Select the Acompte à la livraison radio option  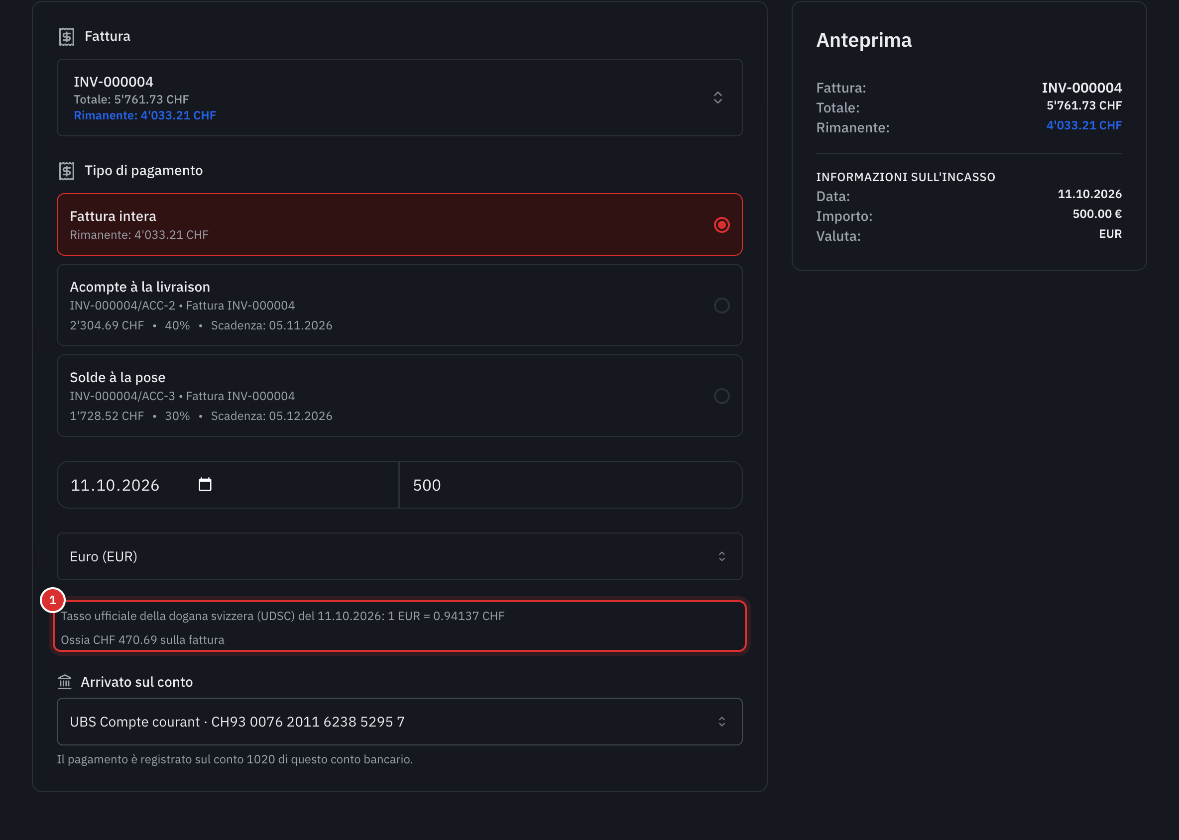(x=721, y=306)
